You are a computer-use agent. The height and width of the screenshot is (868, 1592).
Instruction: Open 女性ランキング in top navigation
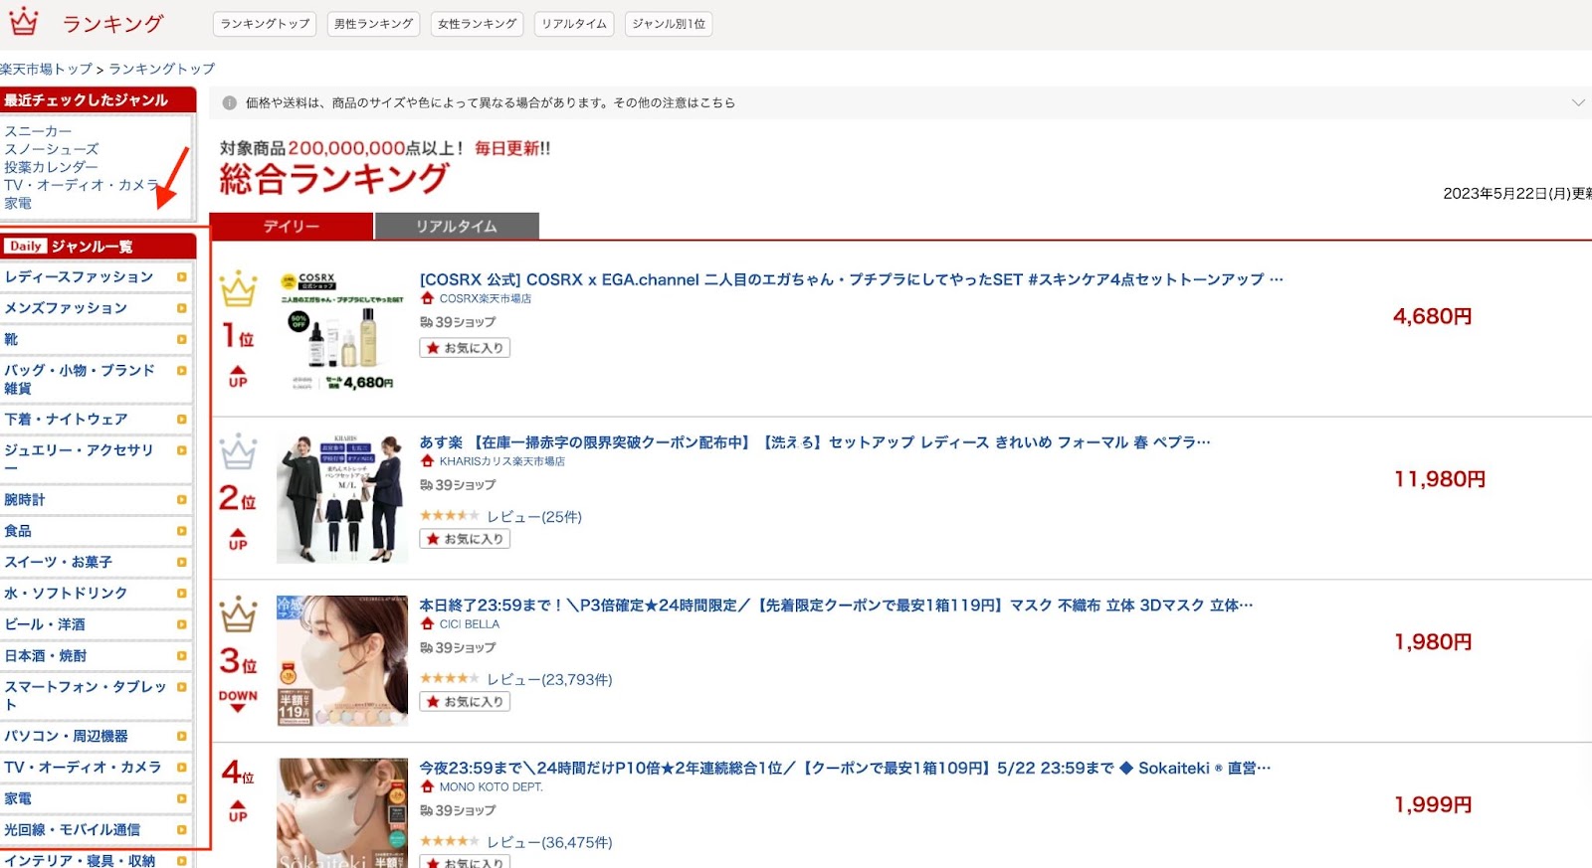[x=478, y=24]
